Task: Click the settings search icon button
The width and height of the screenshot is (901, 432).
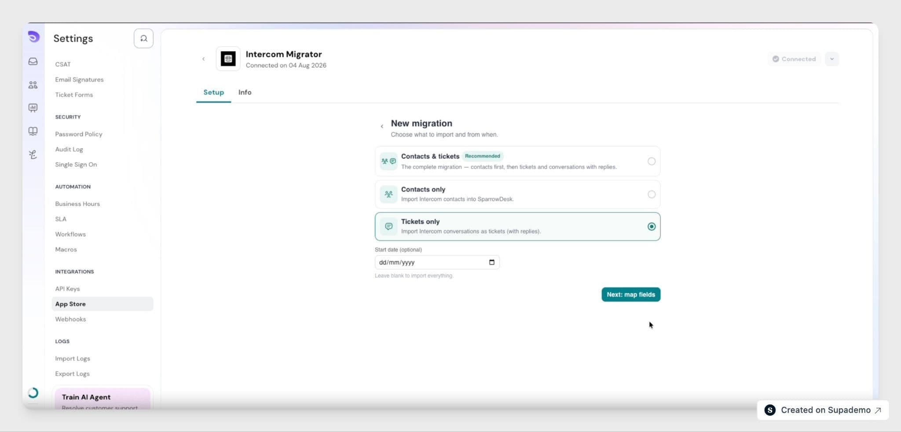Action: (143, 38)
